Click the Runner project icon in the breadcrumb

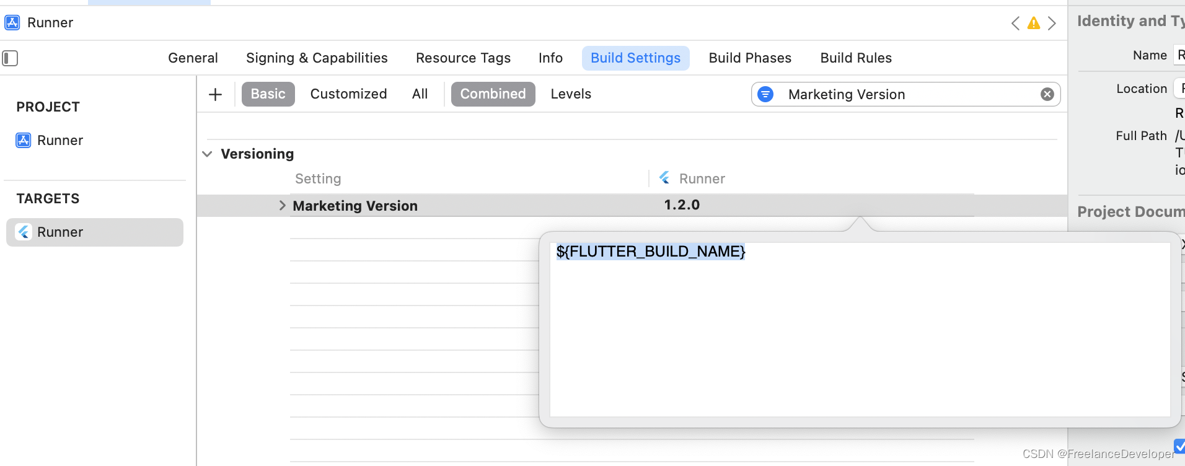tap(12, 23)
